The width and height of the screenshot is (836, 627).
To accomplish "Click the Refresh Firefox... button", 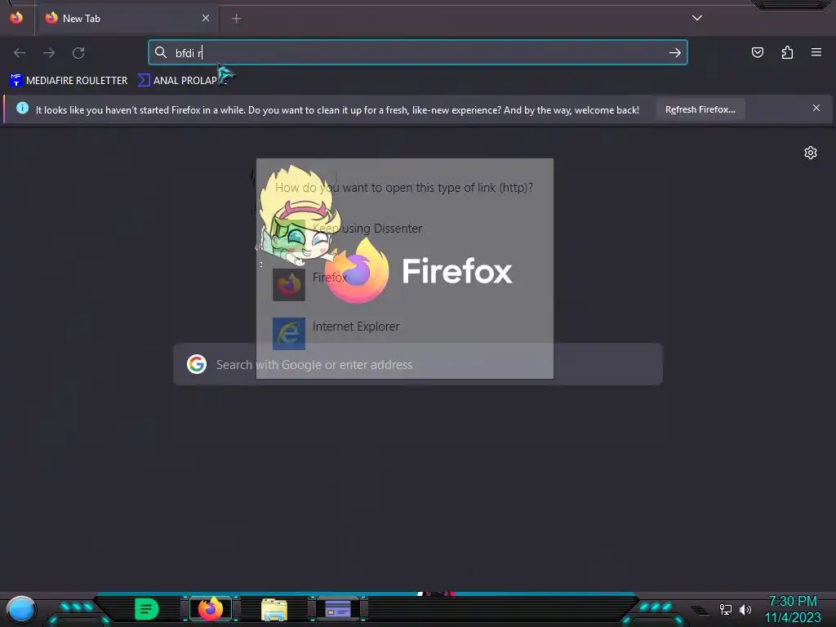I will 700,109.
